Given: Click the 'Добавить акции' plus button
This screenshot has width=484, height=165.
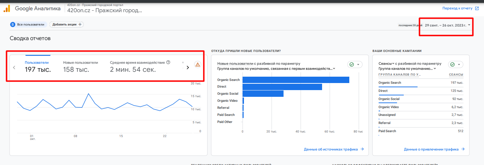Looking at the screenshot, I should 66,24.
